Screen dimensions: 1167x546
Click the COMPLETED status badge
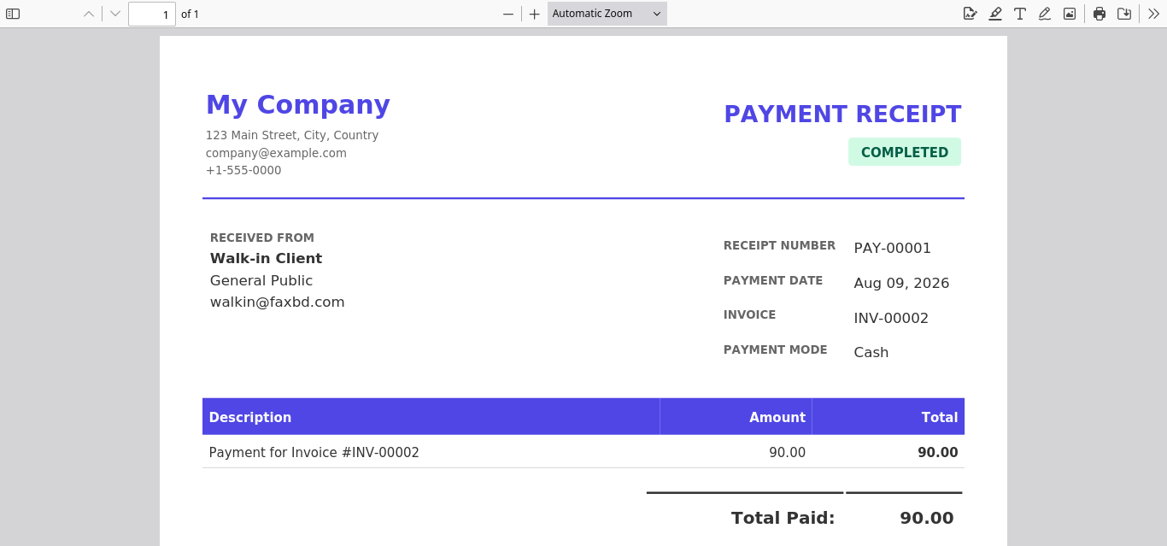[905, 152]
